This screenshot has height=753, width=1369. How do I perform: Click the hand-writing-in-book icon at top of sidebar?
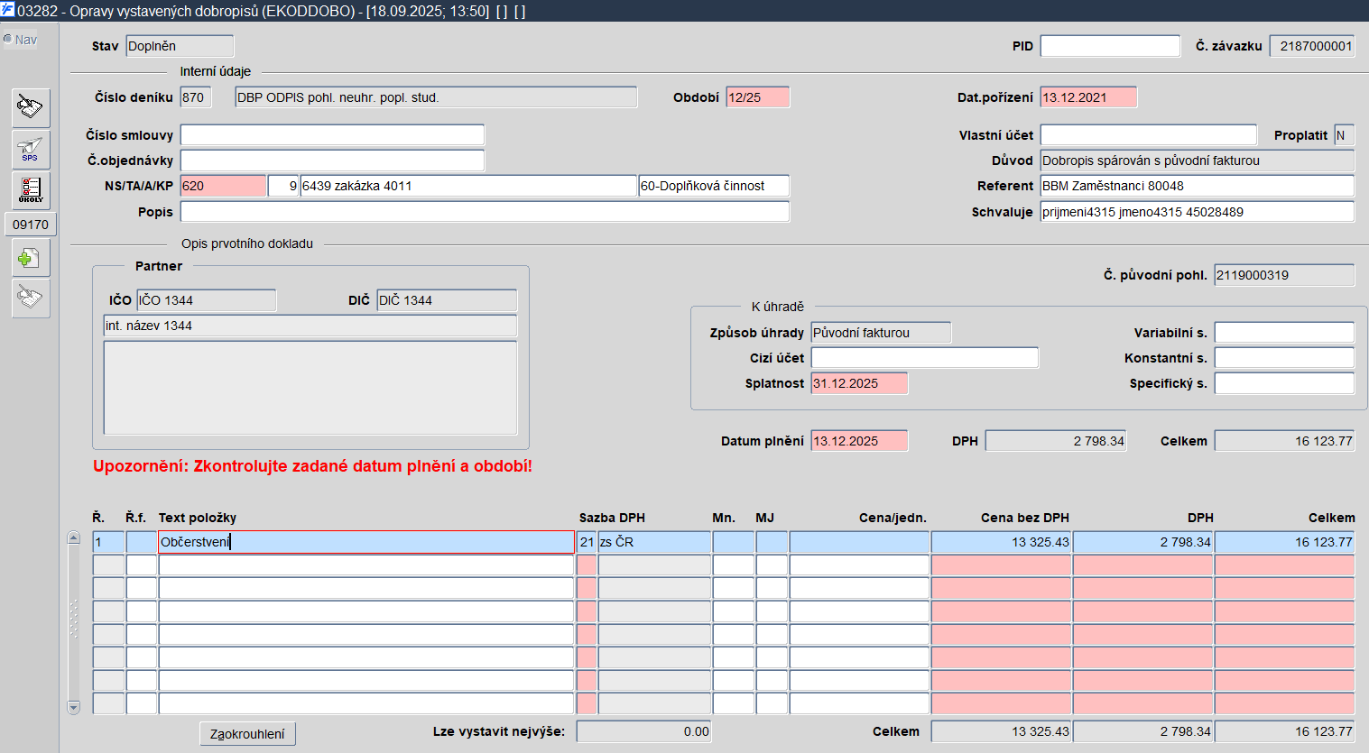tap(30, 107)
